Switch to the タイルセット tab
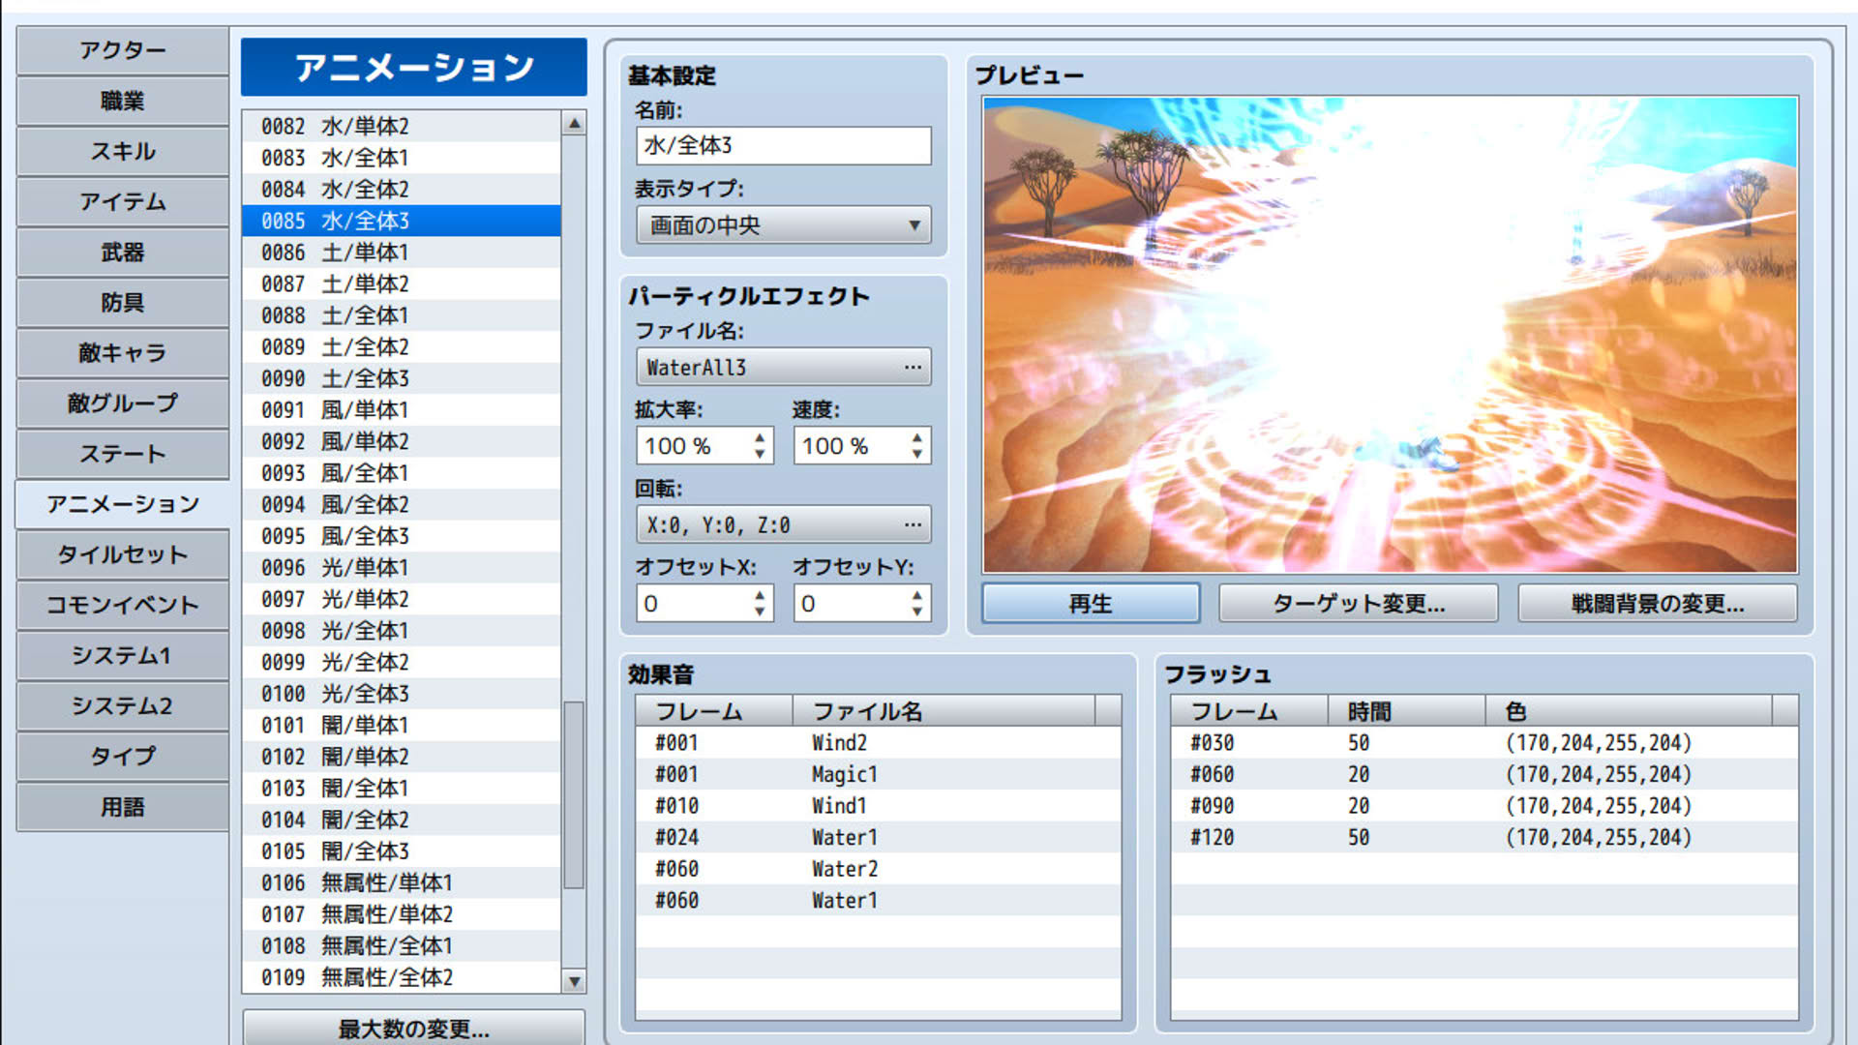Image resolution: width=1858 pixels, height=1045 pixels. [123, 554]
